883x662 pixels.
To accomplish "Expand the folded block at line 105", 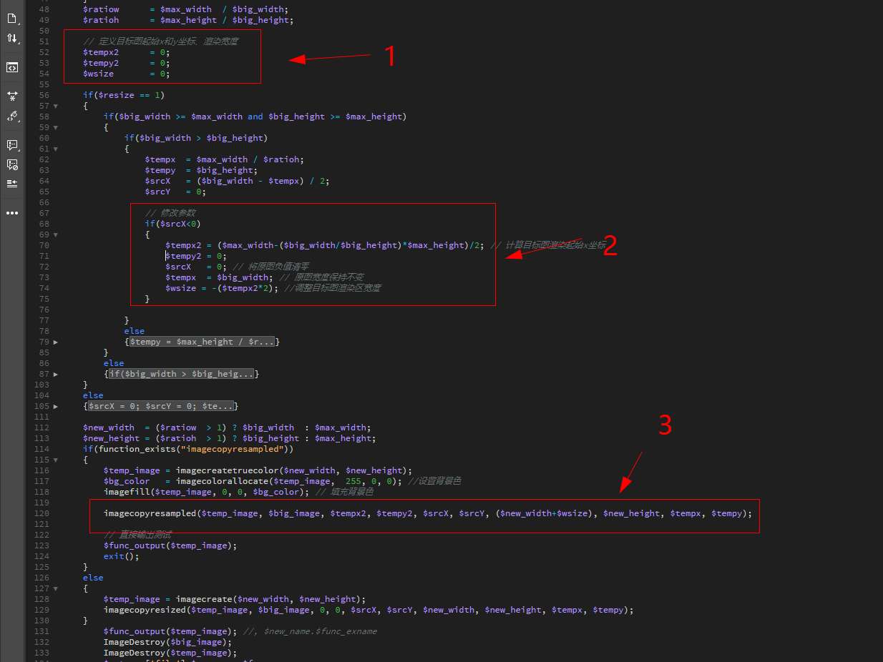I will tap(56, 406).
